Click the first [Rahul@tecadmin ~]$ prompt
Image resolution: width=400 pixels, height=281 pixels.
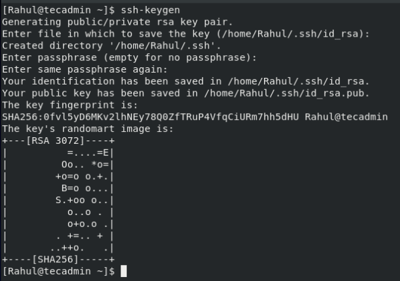pyautogui.click(x=59, y=10)
